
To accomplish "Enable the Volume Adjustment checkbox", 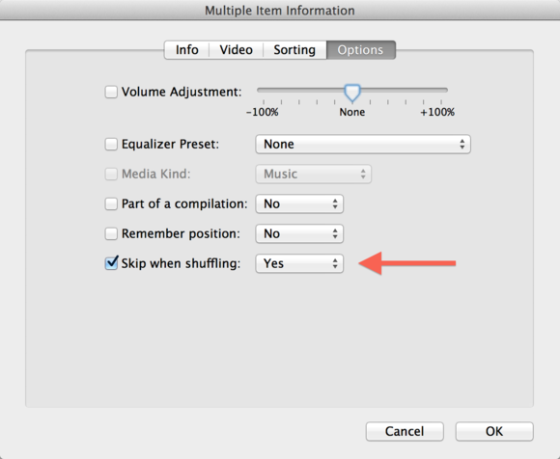I will (111, 92).
